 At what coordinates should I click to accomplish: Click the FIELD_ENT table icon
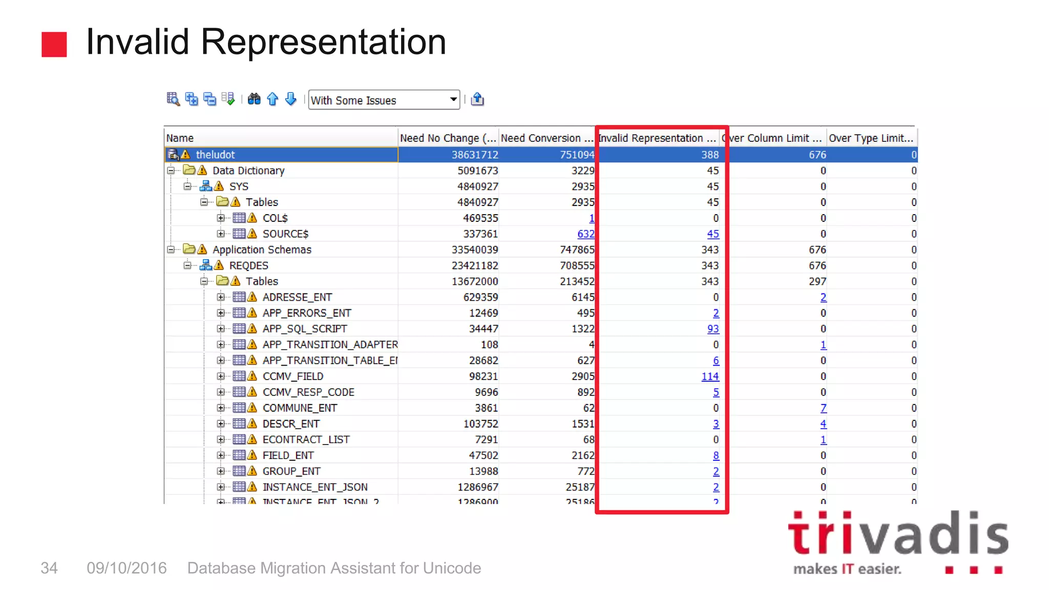click(x=239, y=455)
